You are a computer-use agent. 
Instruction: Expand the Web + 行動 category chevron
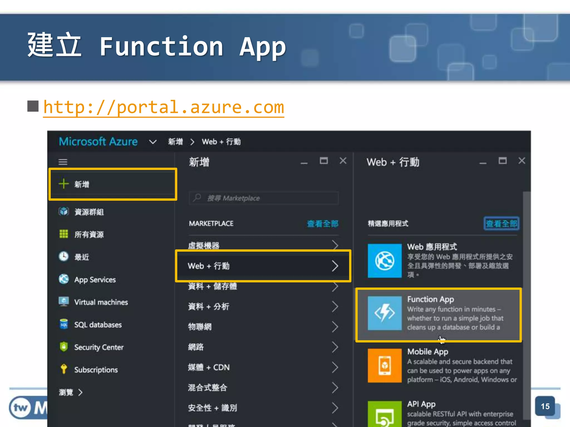coord(335,266)
